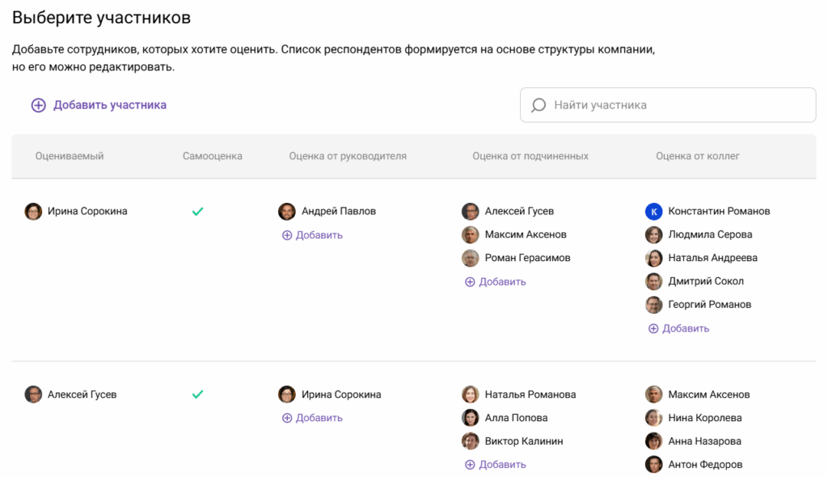Viewport: 828px width, 477px height.
Task: Click the plus icon next to Добавить участника
Action: pos(38,105)
